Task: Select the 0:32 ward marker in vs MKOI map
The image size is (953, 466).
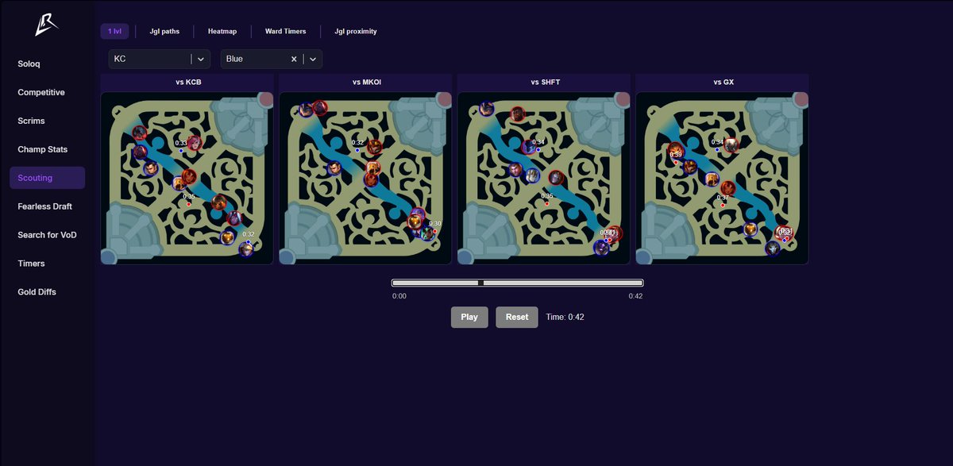Action: coord(357,150)
